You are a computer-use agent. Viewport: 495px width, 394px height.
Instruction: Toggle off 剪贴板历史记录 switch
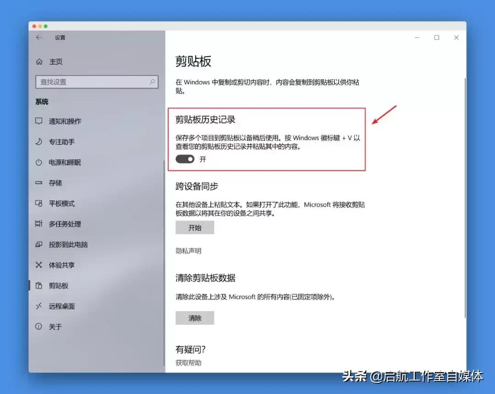point(185,159)
